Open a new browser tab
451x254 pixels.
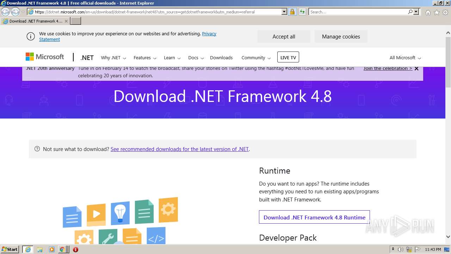tap(76, 21)
